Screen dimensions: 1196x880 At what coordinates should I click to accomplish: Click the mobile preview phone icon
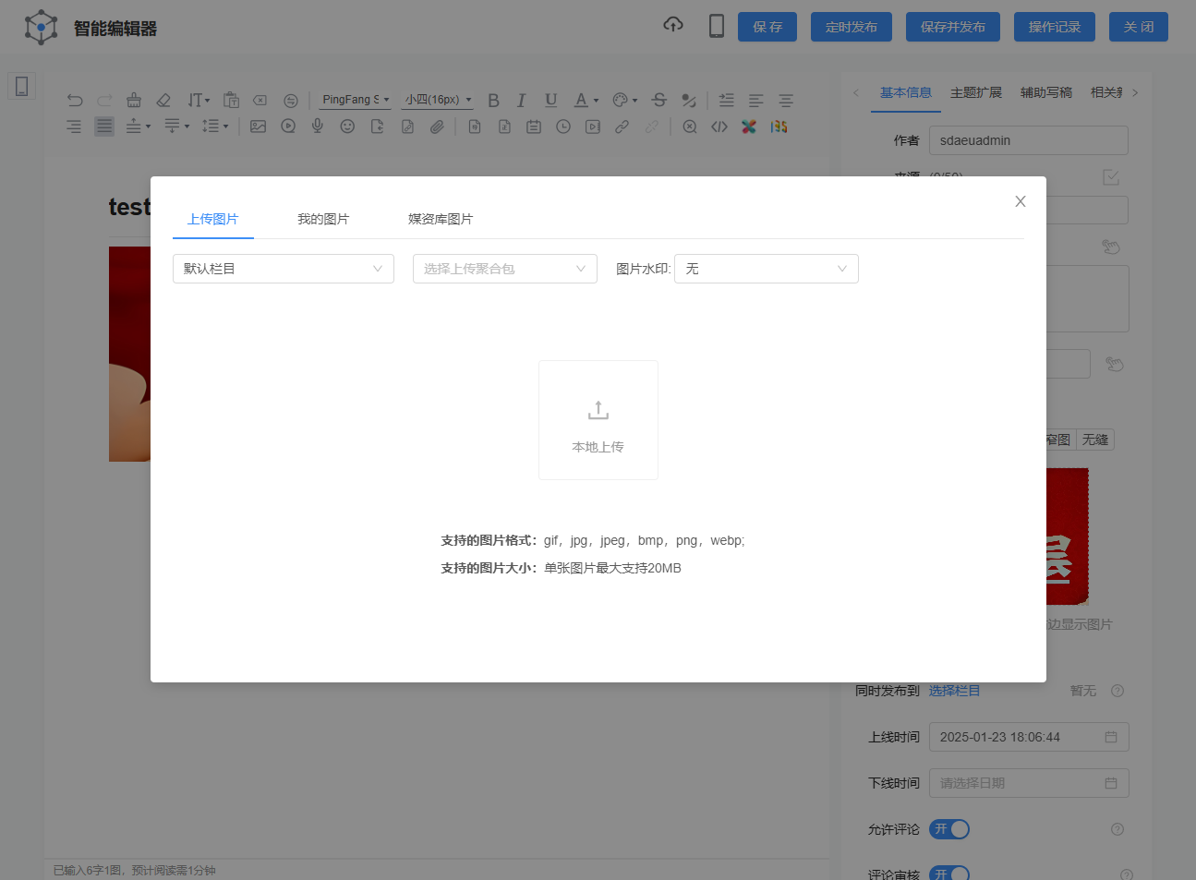point(716,26)
